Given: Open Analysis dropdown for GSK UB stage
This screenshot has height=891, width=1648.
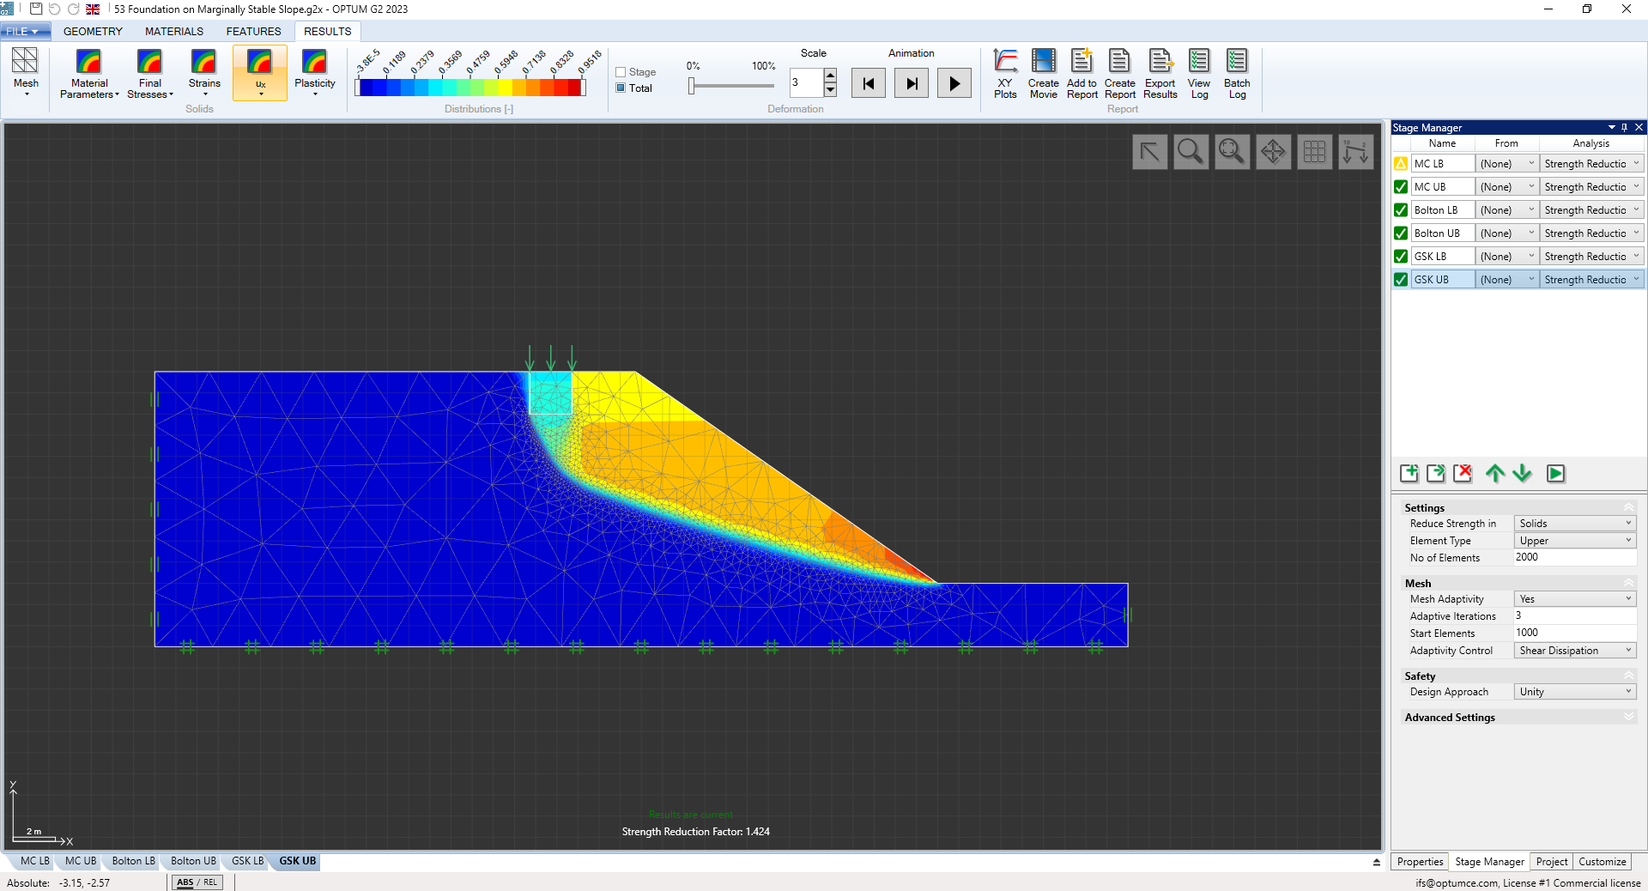Looking at the screenshot, I should point(1593,279).
